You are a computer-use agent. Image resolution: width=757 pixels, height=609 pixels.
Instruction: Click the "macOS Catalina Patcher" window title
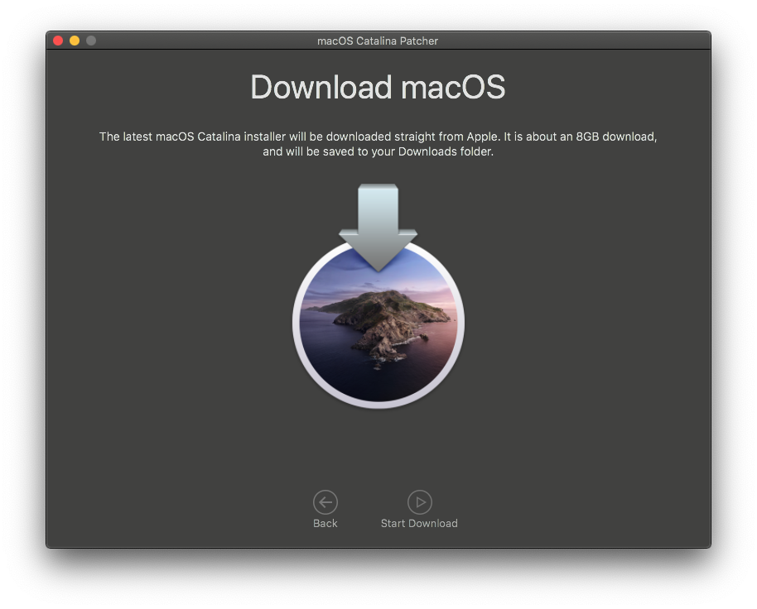coord(378,41)
